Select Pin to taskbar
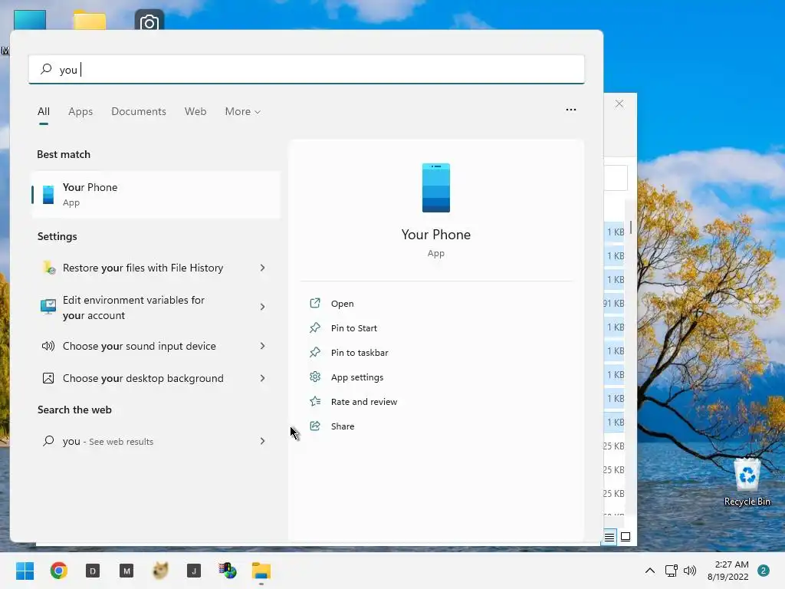Screen dimensions: 785x589 pos(360,353)
